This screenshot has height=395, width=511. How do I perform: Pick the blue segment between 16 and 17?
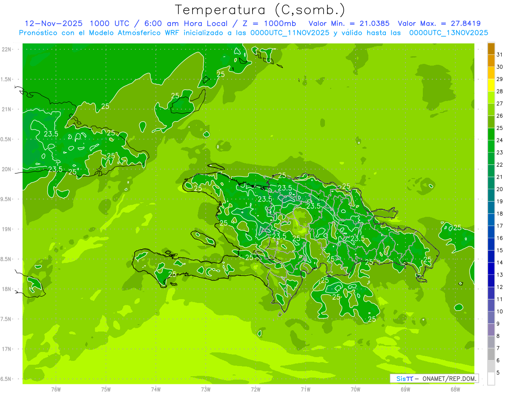click(491, 232)
